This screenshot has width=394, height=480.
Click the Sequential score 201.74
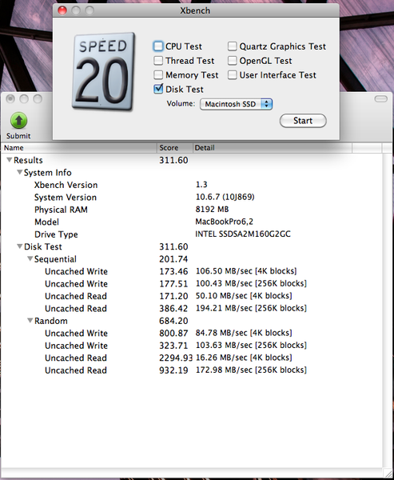tap(173, 259)
